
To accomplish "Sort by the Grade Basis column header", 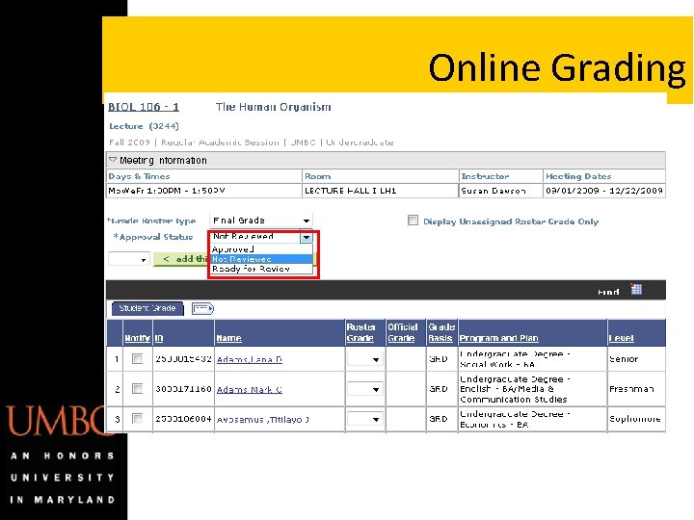I will click(441, 332).
